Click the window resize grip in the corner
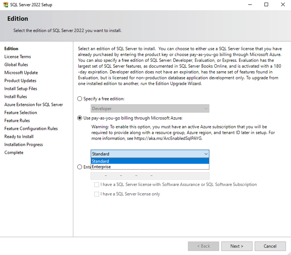The height and width of the screenshot is (255, 291). (289, 253)
